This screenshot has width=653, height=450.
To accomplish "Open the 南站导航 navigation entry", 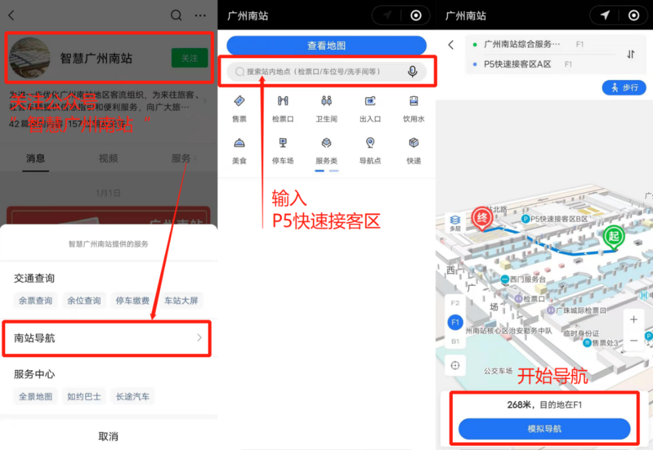I will pos(106,338).
